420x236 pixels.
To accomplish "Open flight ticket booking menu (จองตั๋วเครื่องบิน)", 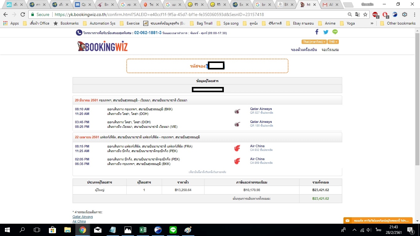I will click(304, 50).
